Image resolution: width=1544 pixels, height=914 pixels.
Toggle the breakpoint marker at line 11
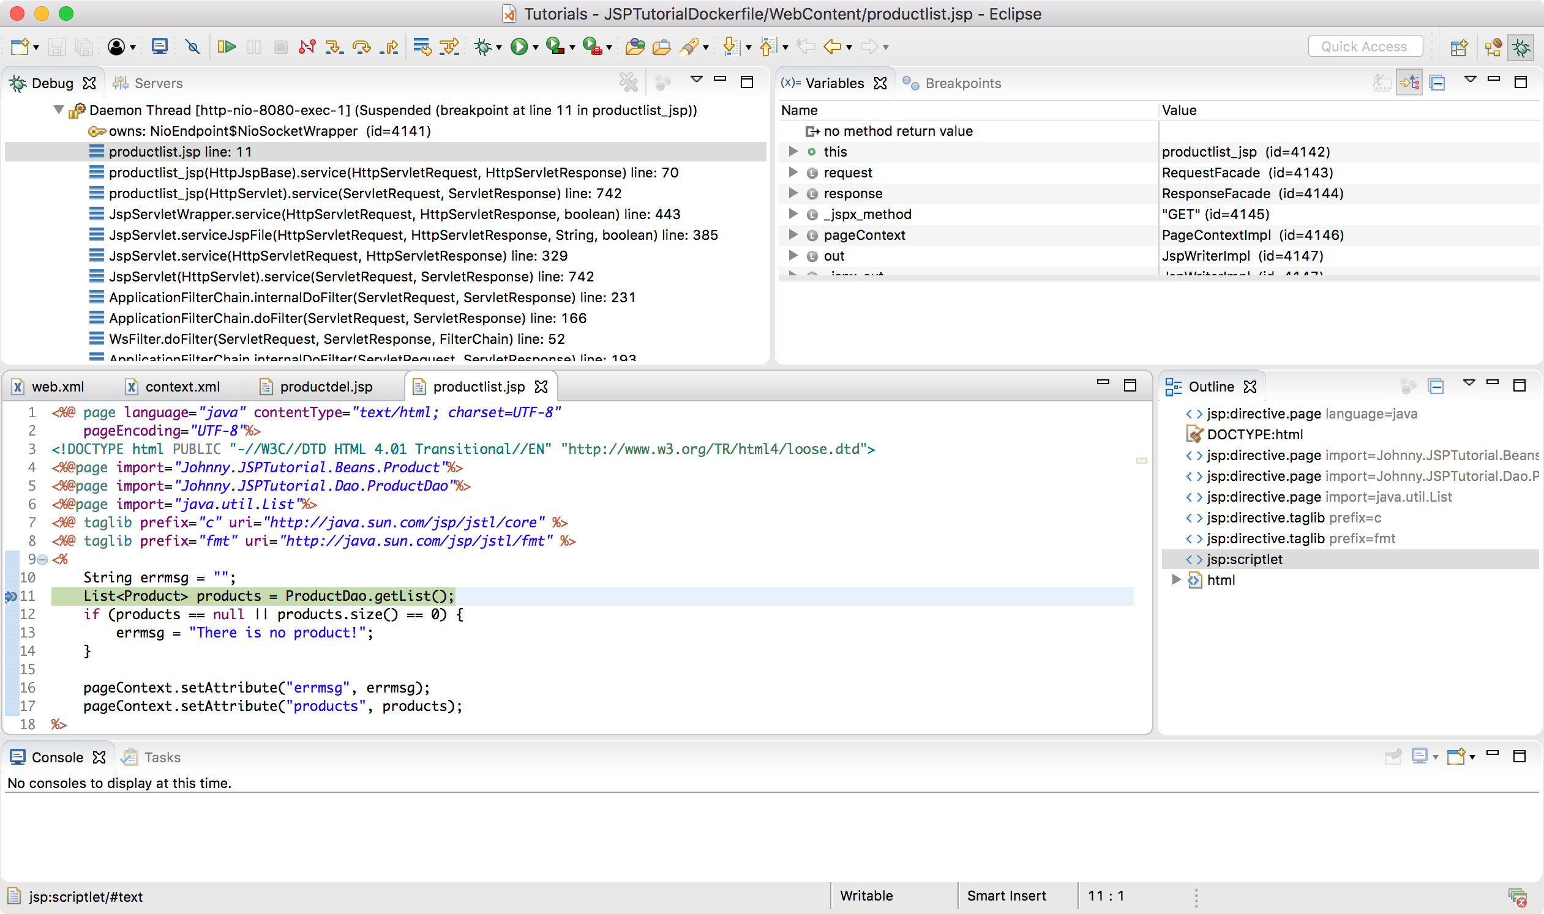click(x=10, y=596)
